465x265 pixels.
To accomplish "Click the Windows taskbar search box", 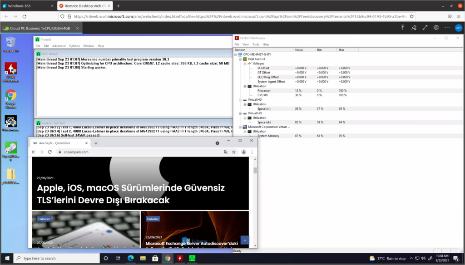I will [57, 259].
